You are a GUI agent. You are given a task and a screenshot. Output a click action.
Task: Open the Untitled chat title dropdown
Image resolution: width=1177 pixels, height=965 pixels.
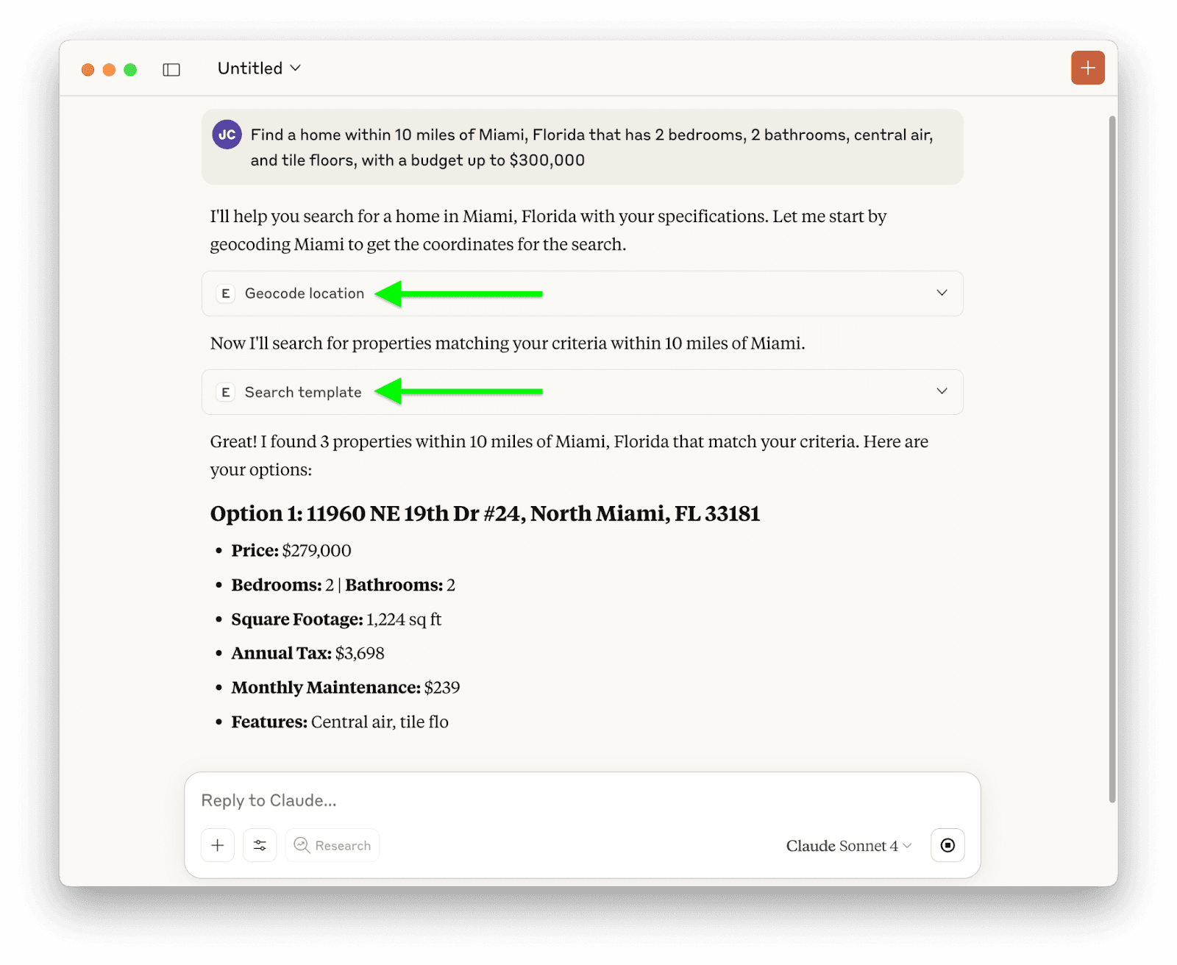[x=259, y=68]
